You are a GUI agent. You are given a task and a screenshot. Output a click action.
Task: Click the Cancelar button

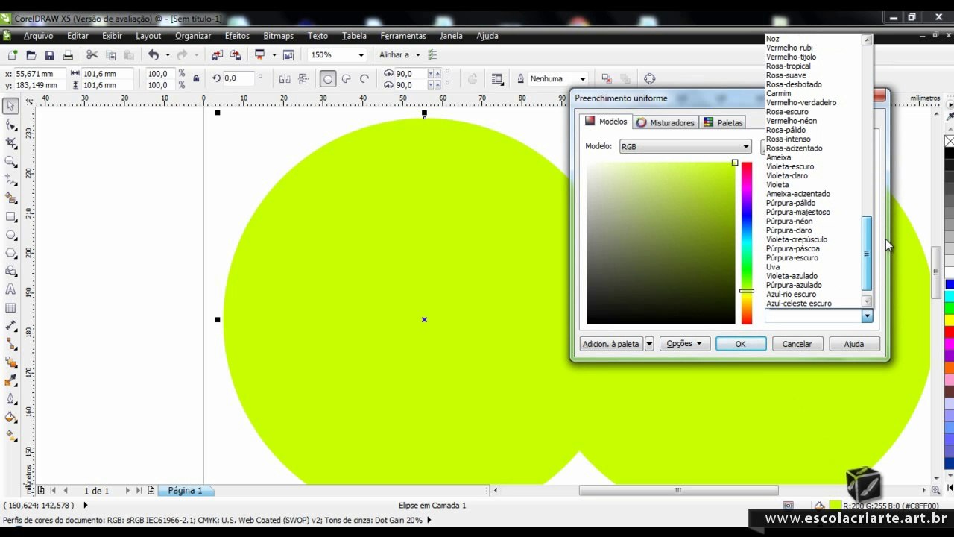[797, 344]
